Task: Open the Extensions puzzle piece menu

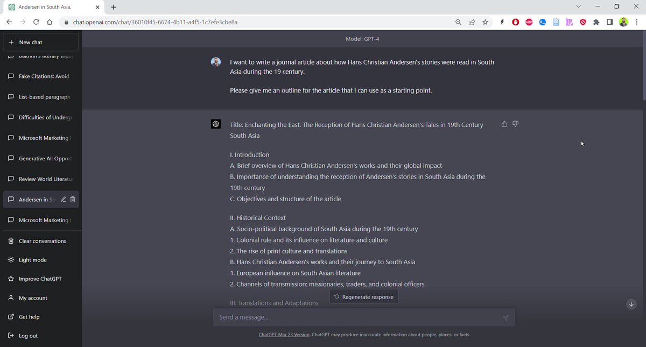Action: click(596, 23)
